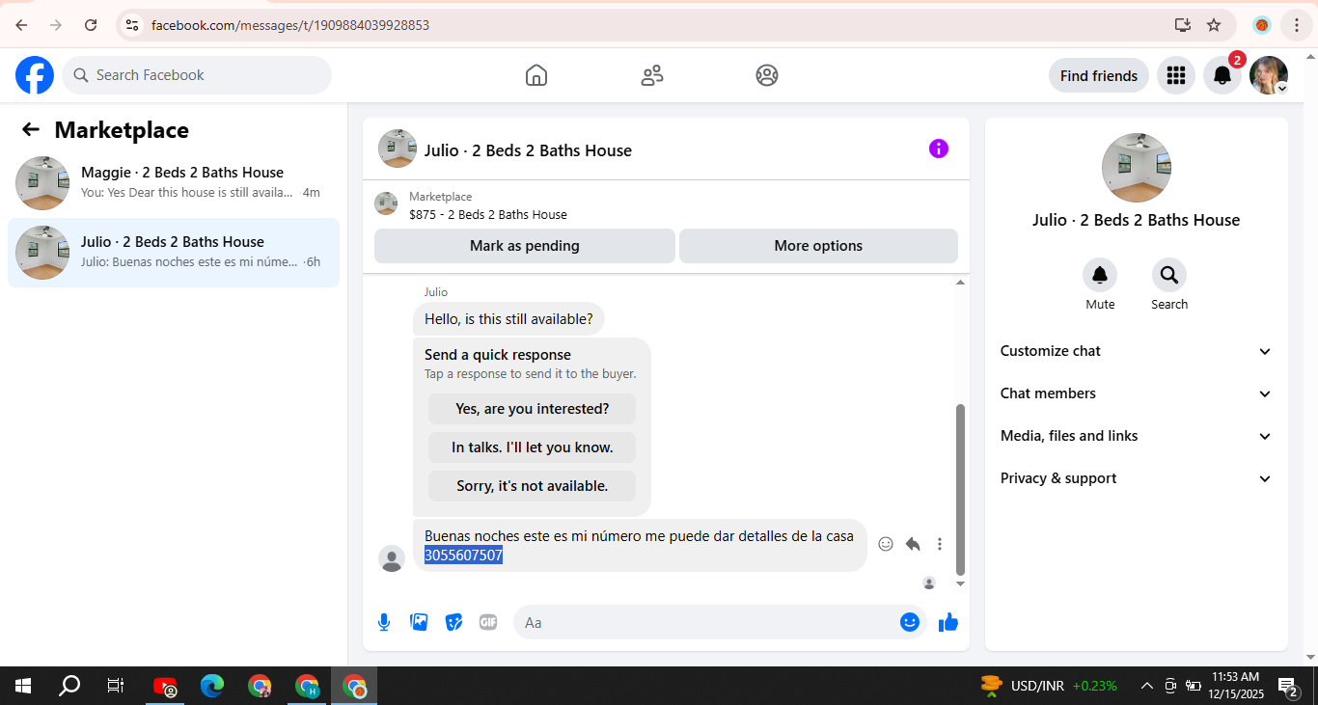This screenshot has height=705, width=1318.
Task: Bookmark this page with the star
Action: 1214,25
